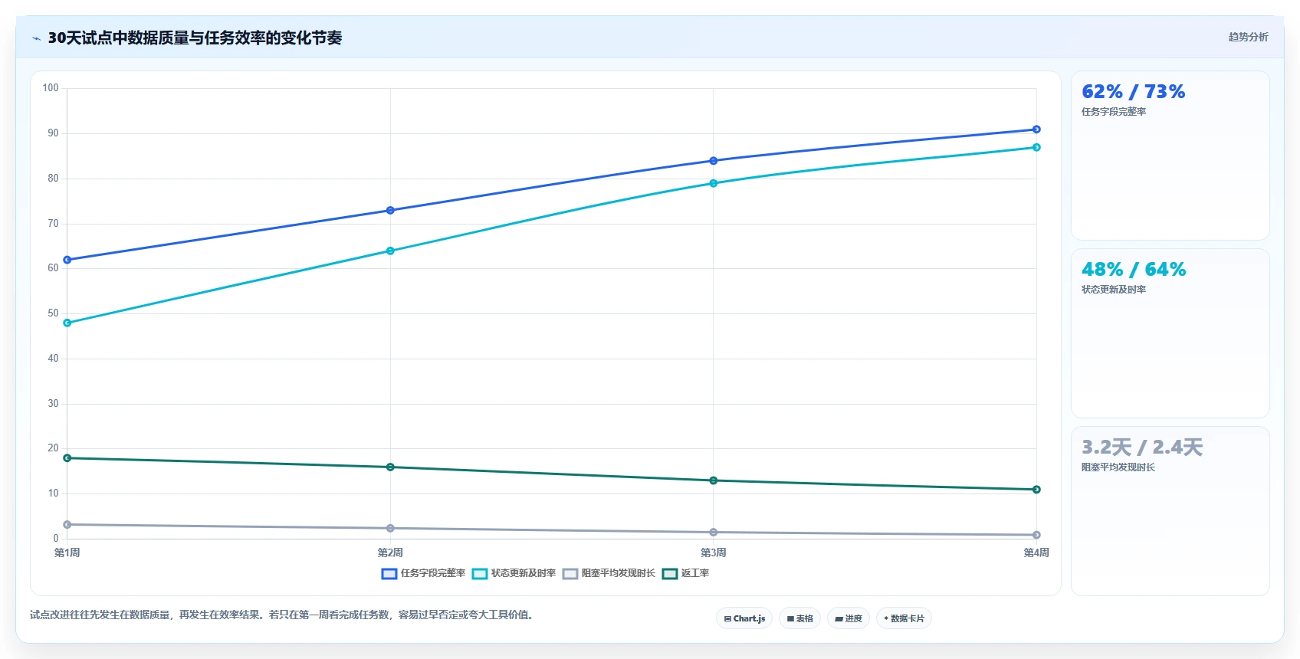
Task: Click the 48% / 64% card value
Action: pyautogui.click(x=1133, y=270)
